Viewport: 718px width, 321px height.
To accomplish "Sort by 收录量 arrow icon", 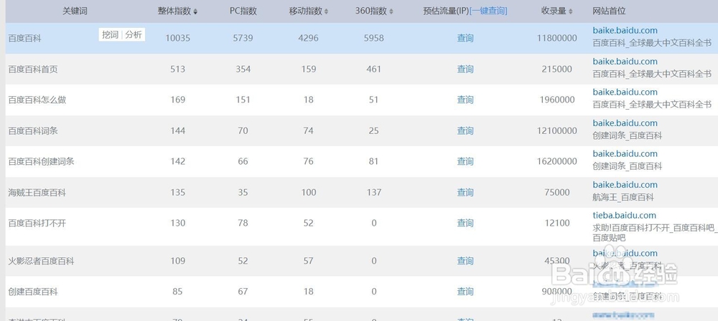I will tap(571, 11).
